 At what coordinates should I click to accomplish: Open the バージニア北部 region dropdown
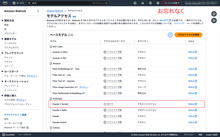172,3
